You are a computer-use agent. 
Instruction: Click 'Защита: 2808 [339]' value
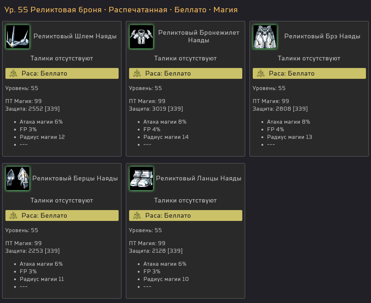point(280,109)
